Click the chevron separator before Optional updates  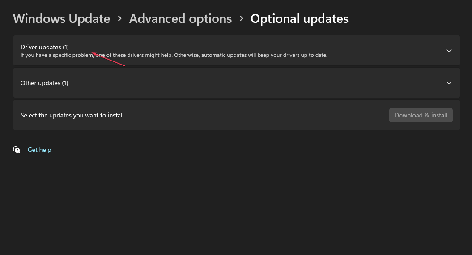[x=242, y=19]
